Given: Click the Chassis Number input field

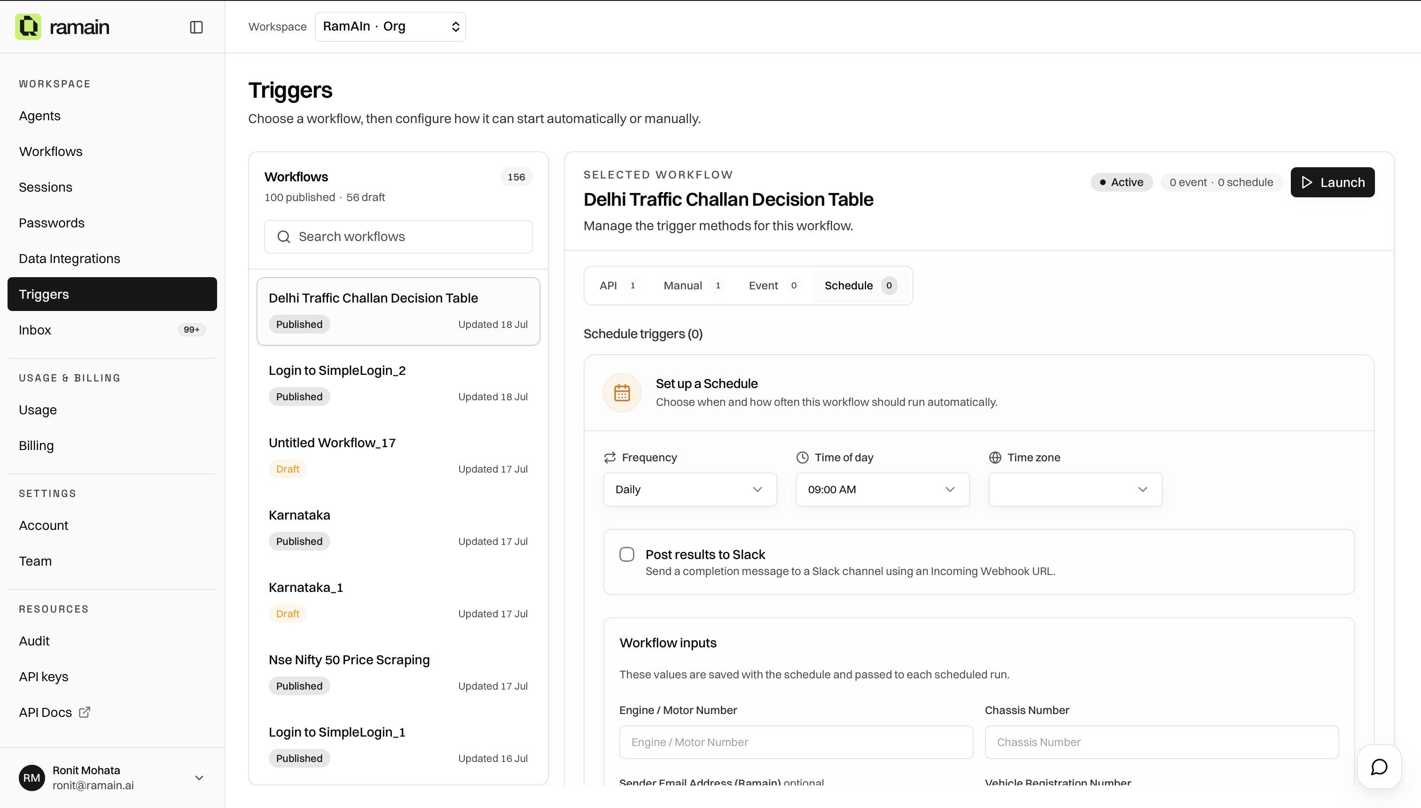Looking at the screenshot, I should point(1161,743).
